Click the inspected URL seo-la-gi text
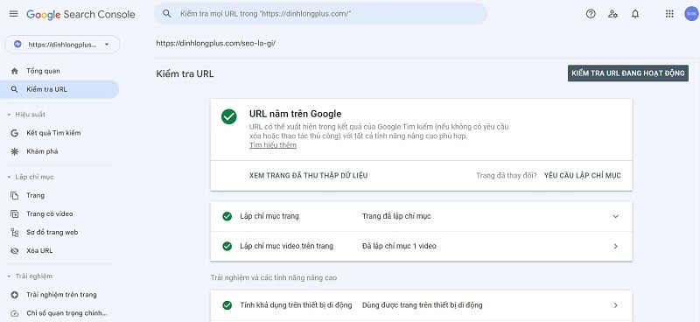 click(215, 44)
